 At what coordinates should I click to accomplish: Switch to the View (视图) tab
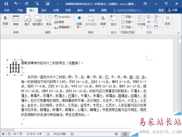point(104,10)
